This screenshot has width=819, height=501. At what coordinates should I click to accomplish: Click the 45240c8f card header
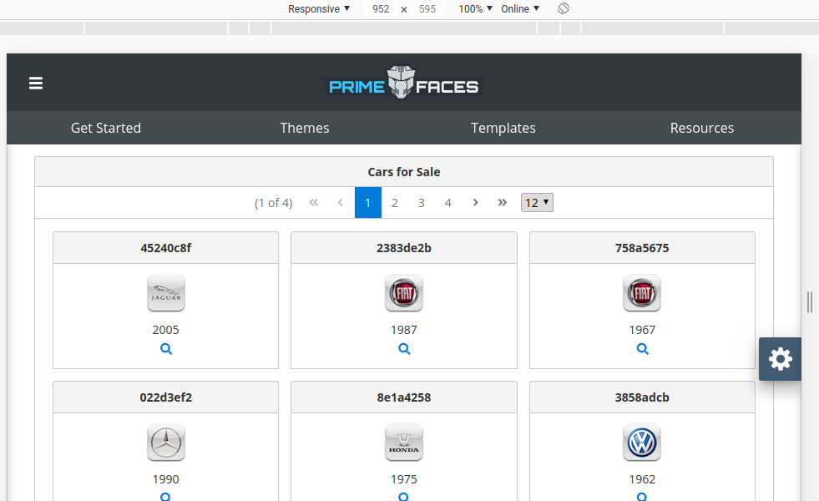click(165, 248)
